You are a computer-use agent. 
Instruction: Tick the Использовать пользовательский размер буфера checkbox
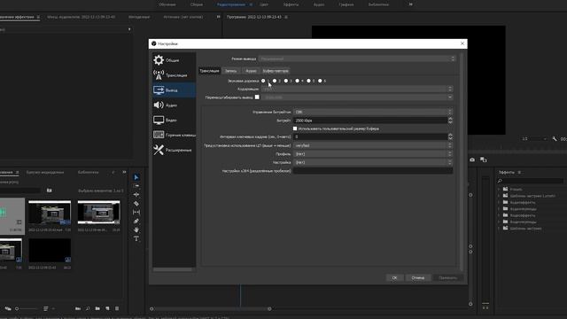coord(295,128)
